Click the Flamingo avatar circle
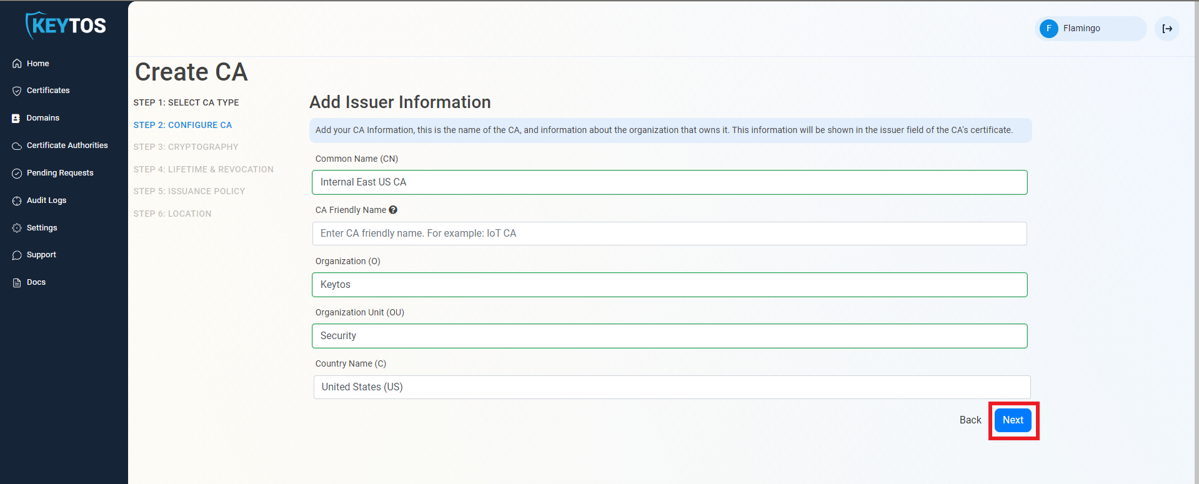 [1049, 28]
